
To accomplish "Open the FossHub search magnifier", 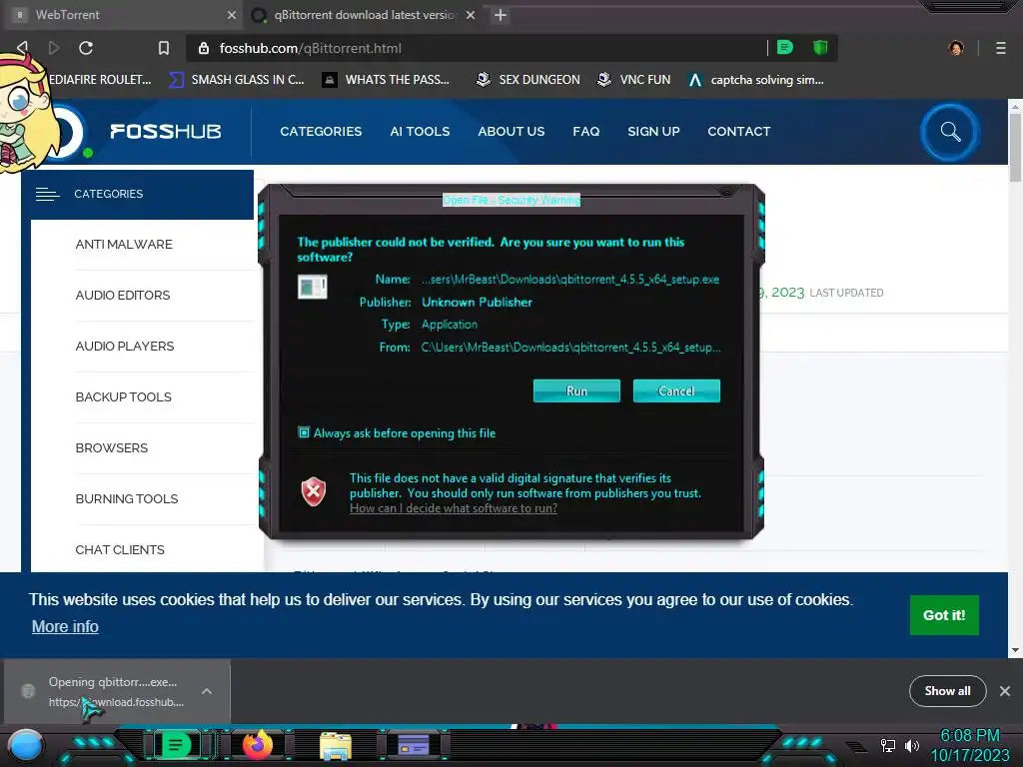I will (x=951, y=132).
